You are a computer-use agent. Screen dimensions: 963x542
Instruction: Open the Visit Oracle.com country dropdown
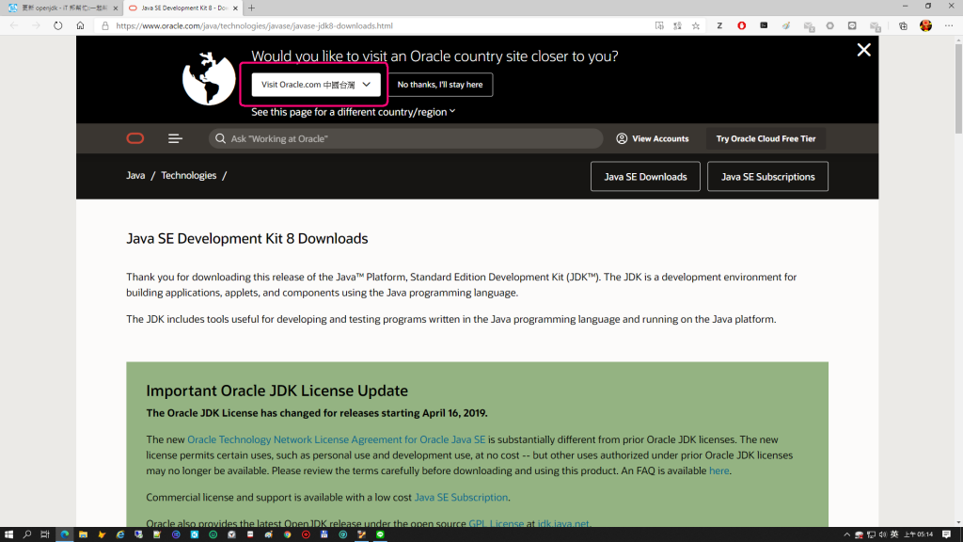coord(316,85)
